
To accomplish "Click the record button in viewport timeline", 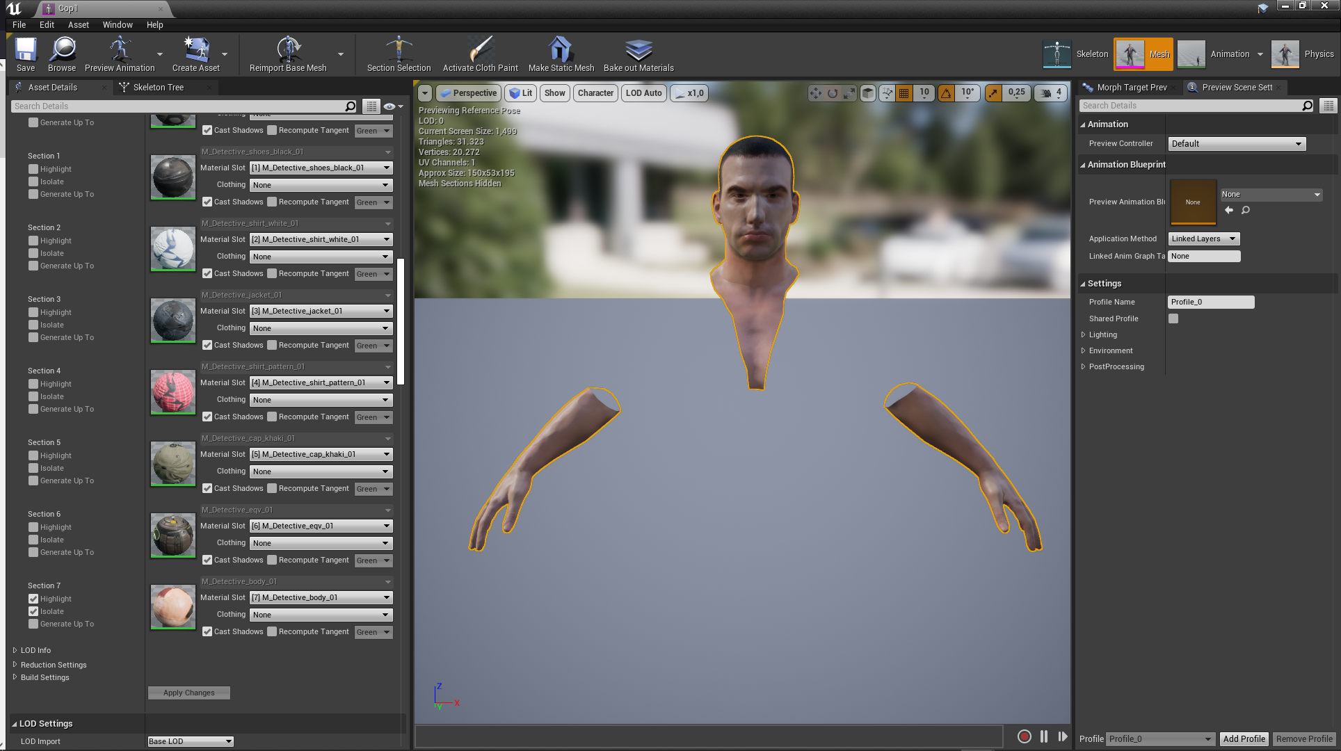I will point(1024,736).
